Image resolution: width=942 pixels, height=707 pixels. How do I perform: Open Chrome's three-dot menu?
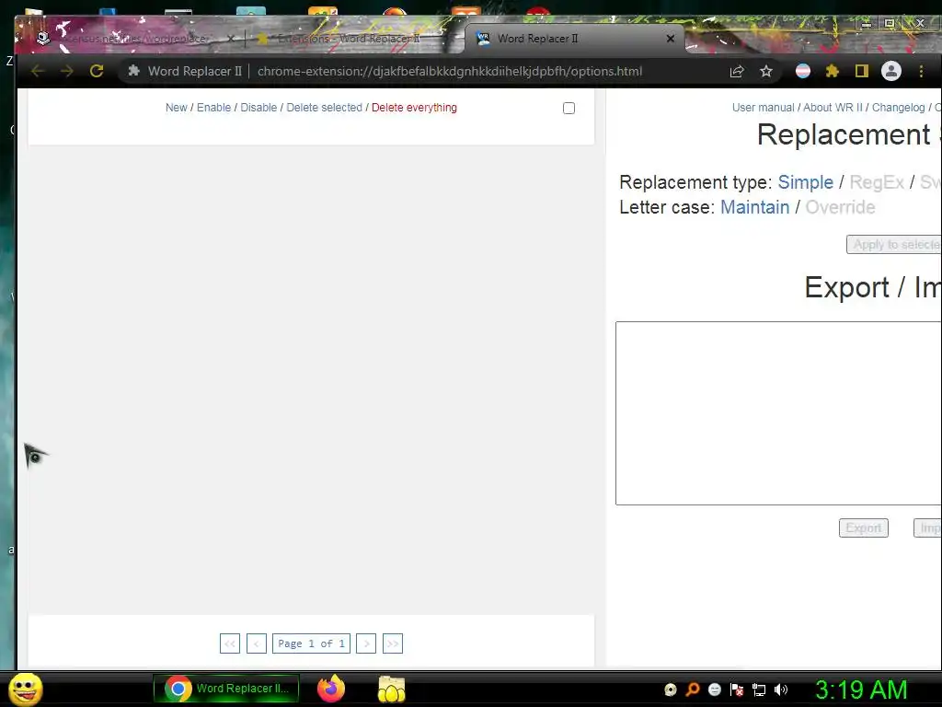[x=921, y=71]
